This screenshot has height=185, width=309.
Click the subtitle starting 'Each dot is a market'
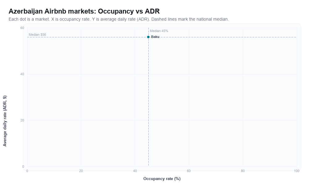pos(119,19)
